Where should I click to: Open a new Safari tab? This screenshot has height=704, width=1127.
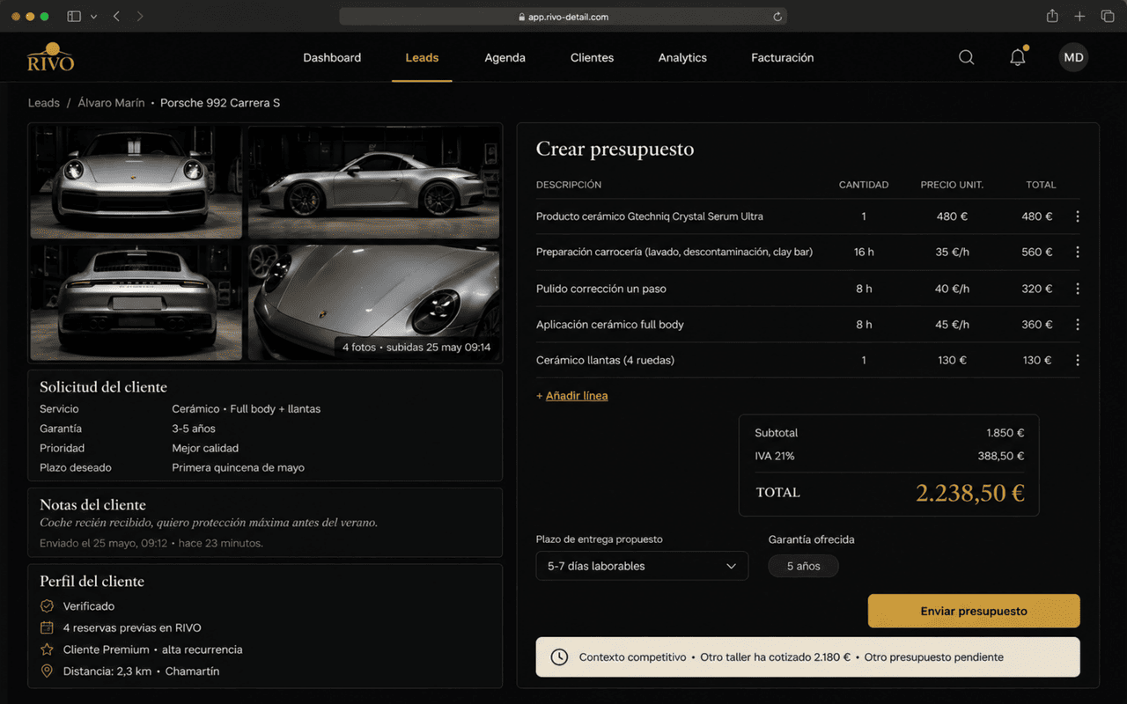coord(1079,17)
